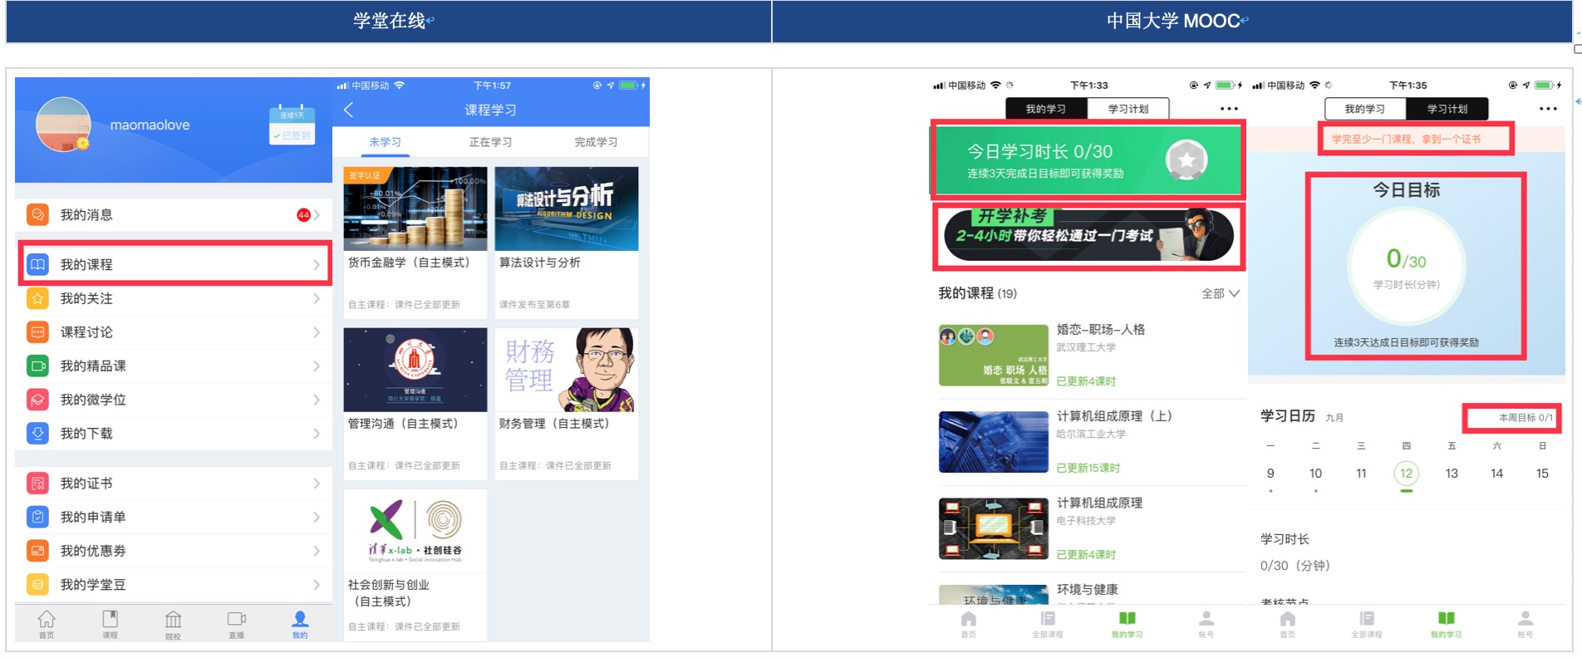Select 学习计划 segment in the 下午1:33 screen
This screenshot has width=1582, height=658.
point(1128,109)
